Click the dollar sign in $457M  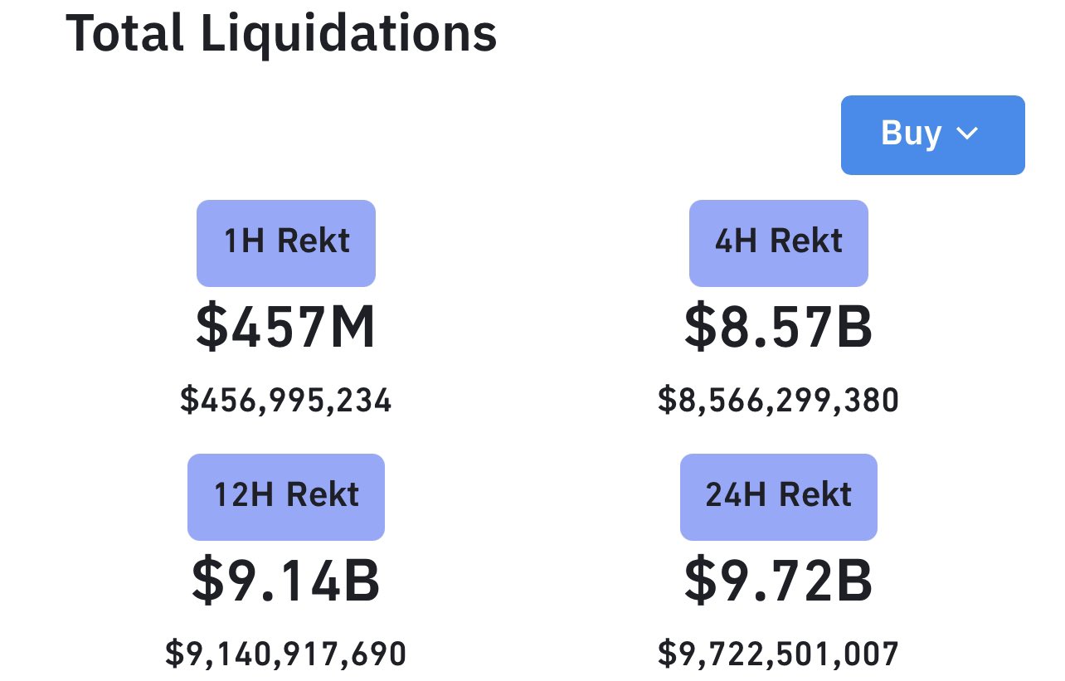point(210,328)
